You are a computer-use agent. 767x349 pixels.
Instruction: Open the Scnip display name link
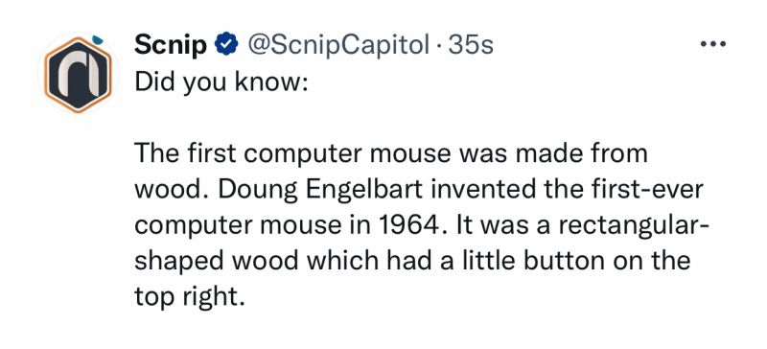[171, 46]
